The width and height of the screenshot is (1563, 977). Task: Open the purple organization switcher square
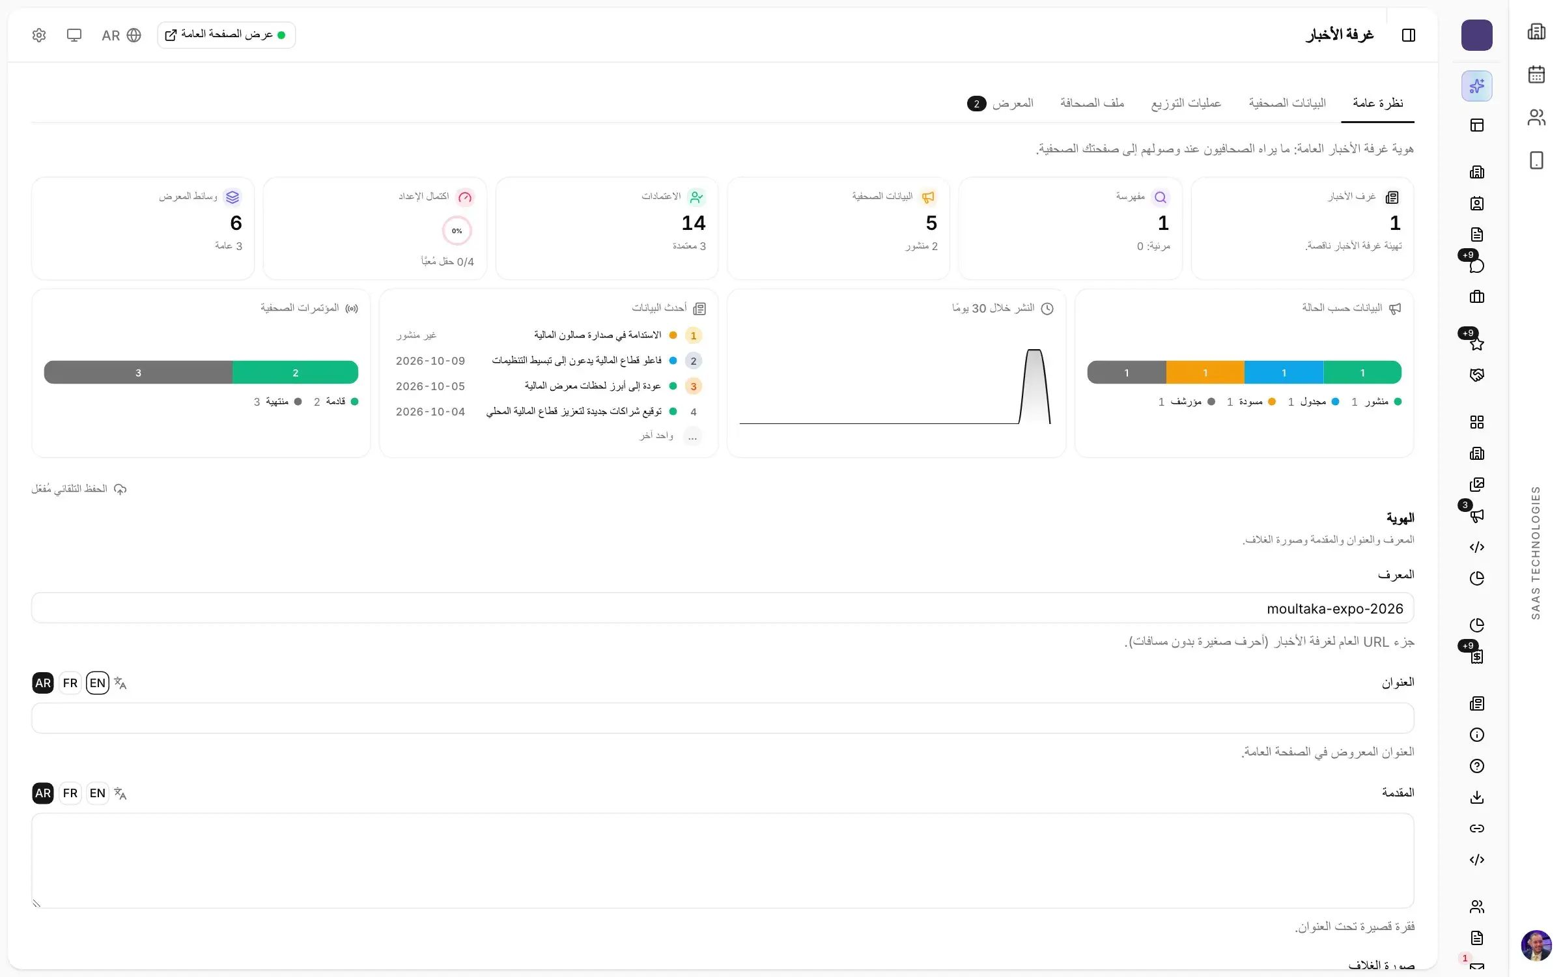point(1476,35)
